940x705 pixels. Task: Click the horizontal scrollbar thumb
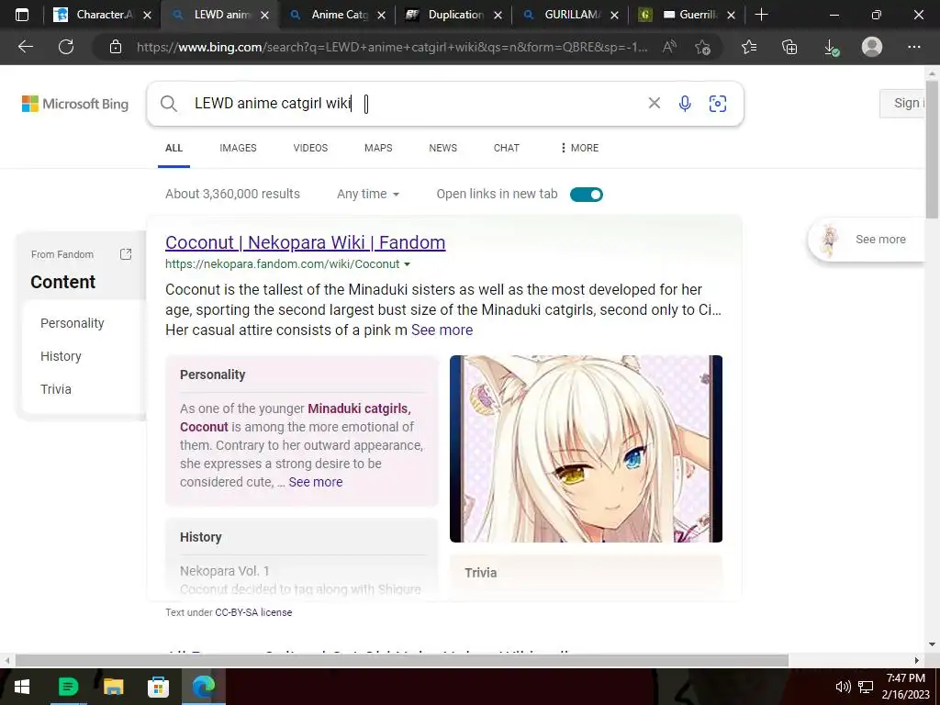[402, 660]
